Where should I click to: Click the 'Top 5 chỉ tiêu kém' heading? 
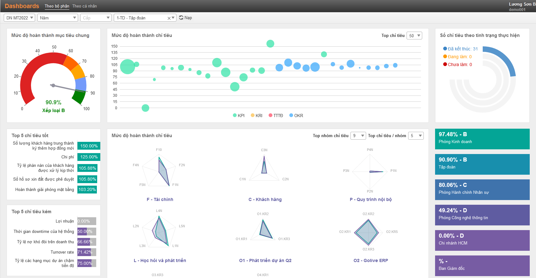point(31,212)
